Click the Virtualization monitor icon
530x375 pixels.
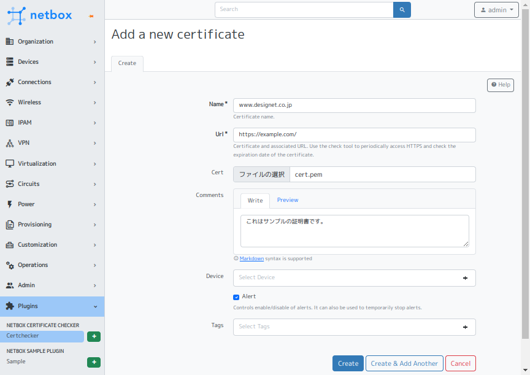10,164
